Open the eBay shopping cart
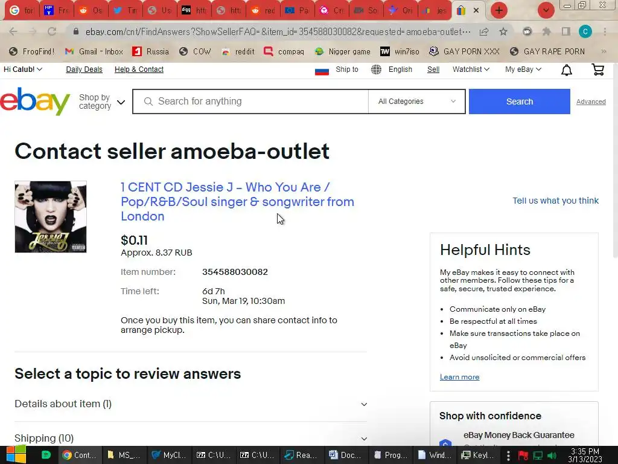618x464 pixels. tap(597, 69)
